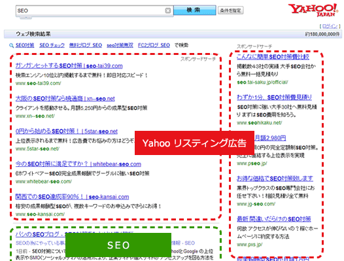344x261 pixels.
Task: Open the seo-tai39.com sponsored ad title
Action: 69,66
